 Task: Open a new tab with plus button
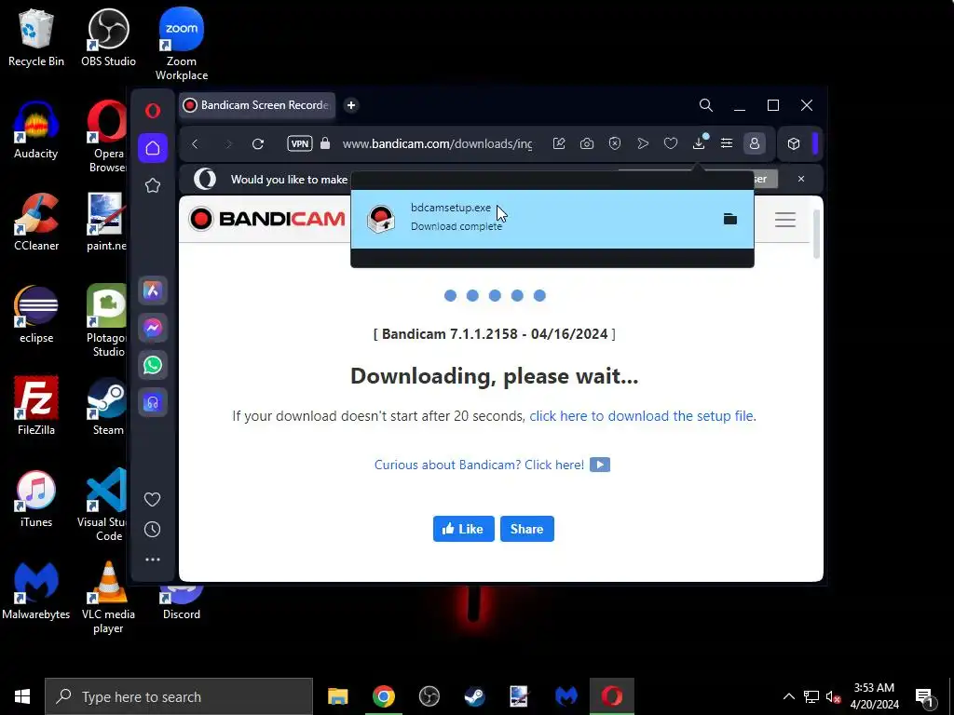[351, 105]
